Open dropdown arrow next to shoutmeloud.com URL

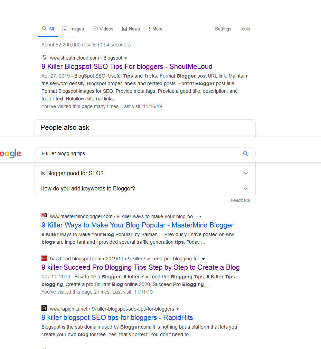[126, 58]
